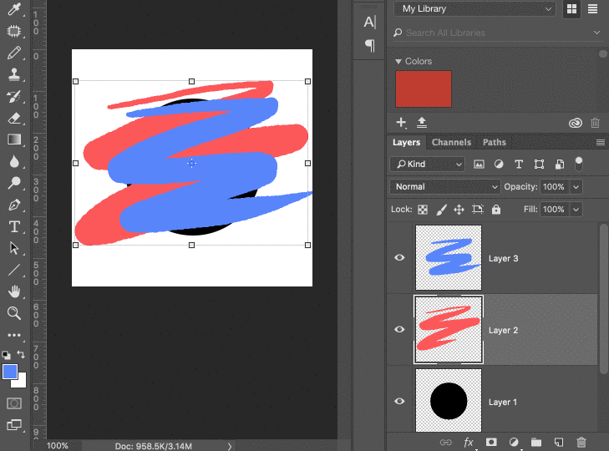Toggle visibility of Layer 1

click(399, 402)
